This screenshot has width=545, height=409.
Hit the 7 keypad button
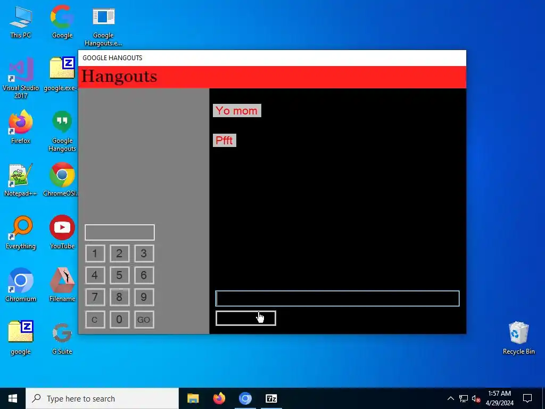pyautogui.click(x=95, y=297)
